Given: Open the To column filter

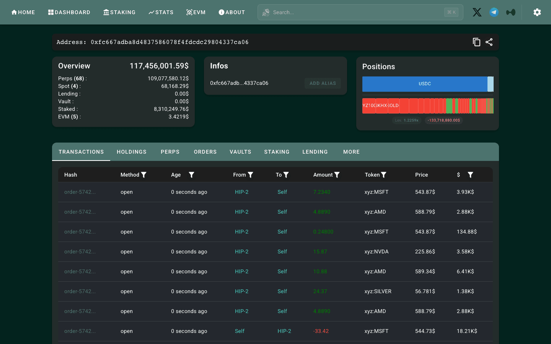Looking at the screenshot, I should click(x=286, y=175).
